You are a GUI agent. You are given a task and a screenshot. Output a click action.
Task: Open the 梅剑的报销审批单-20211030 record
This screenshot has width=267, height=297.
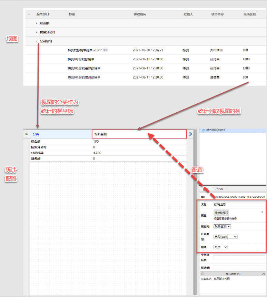point(88,50)
